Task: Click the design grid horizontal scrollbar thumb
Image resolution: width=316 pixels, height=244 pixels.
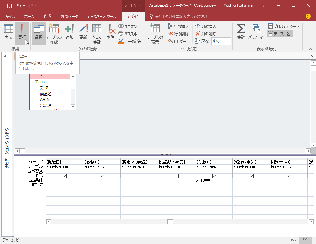Action: click(170, 222)
